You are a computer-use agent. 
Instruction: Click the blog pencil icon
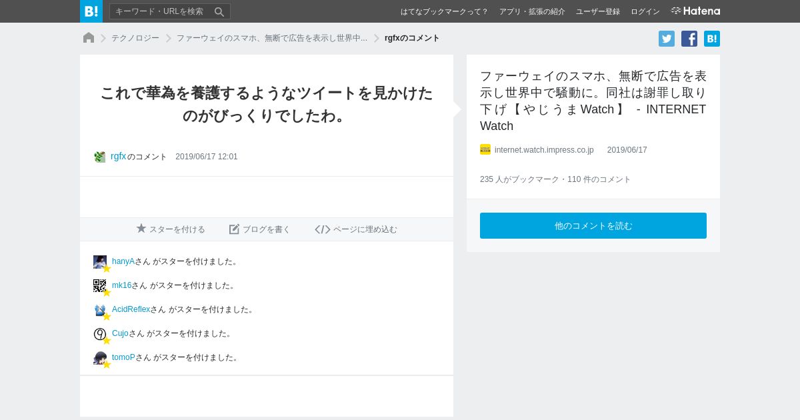(x=234, y=229)
